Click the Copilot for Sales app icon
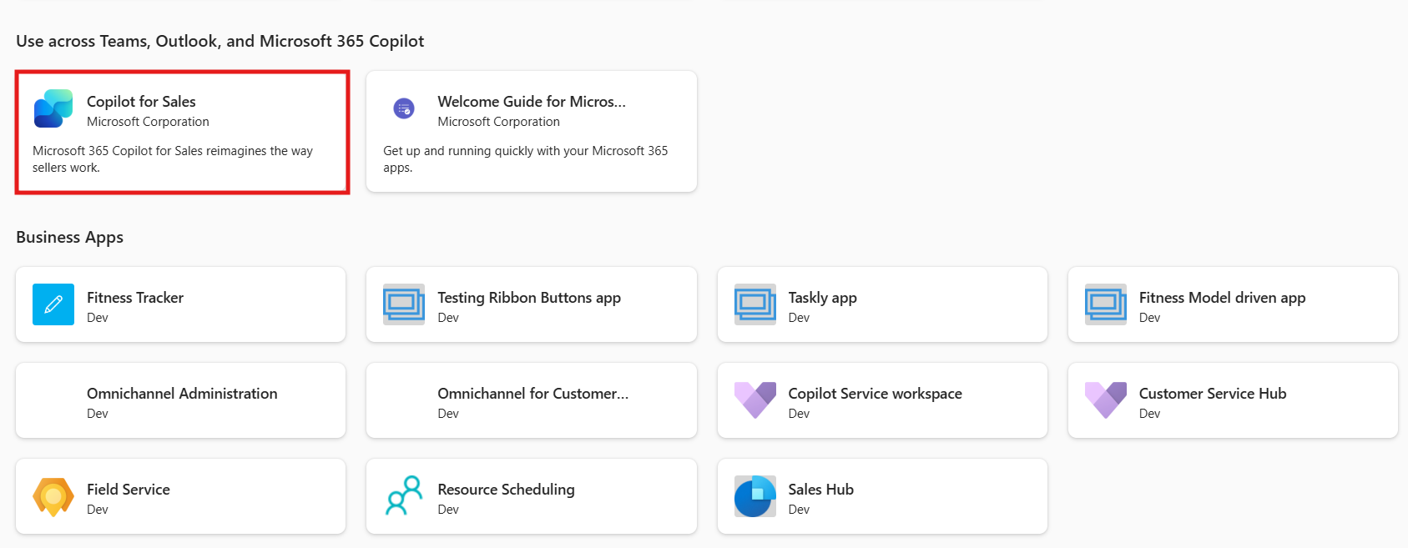Image resolution: width=1408 pixels, height=548 pixels. [53, 109]
